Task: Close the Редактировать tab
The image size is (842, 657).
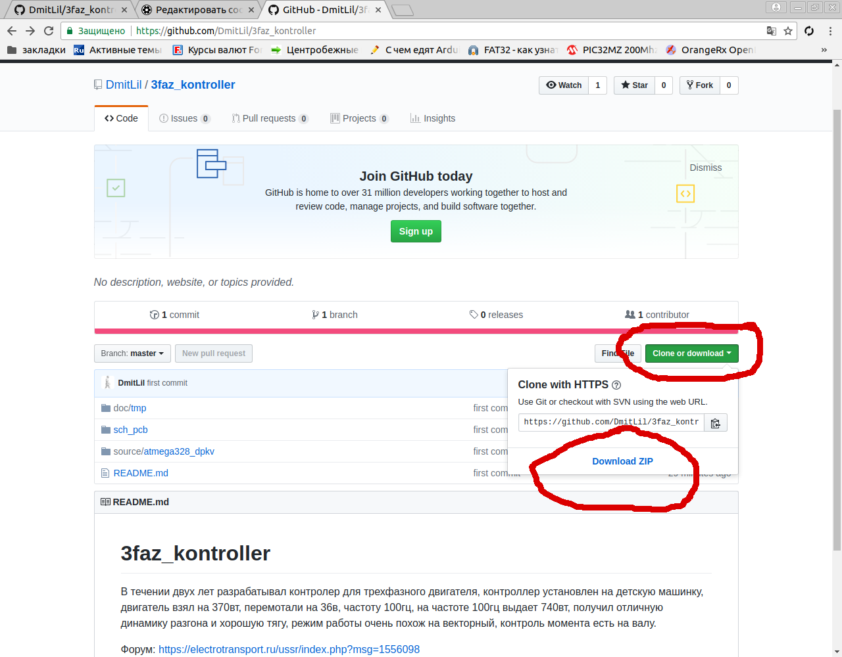Action: [251, 10]
